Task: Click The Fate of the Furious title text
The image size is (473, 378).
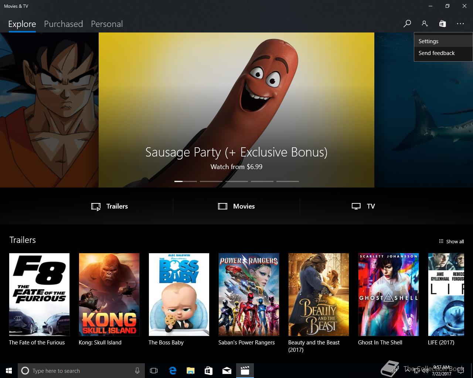Action: point(37,343)
